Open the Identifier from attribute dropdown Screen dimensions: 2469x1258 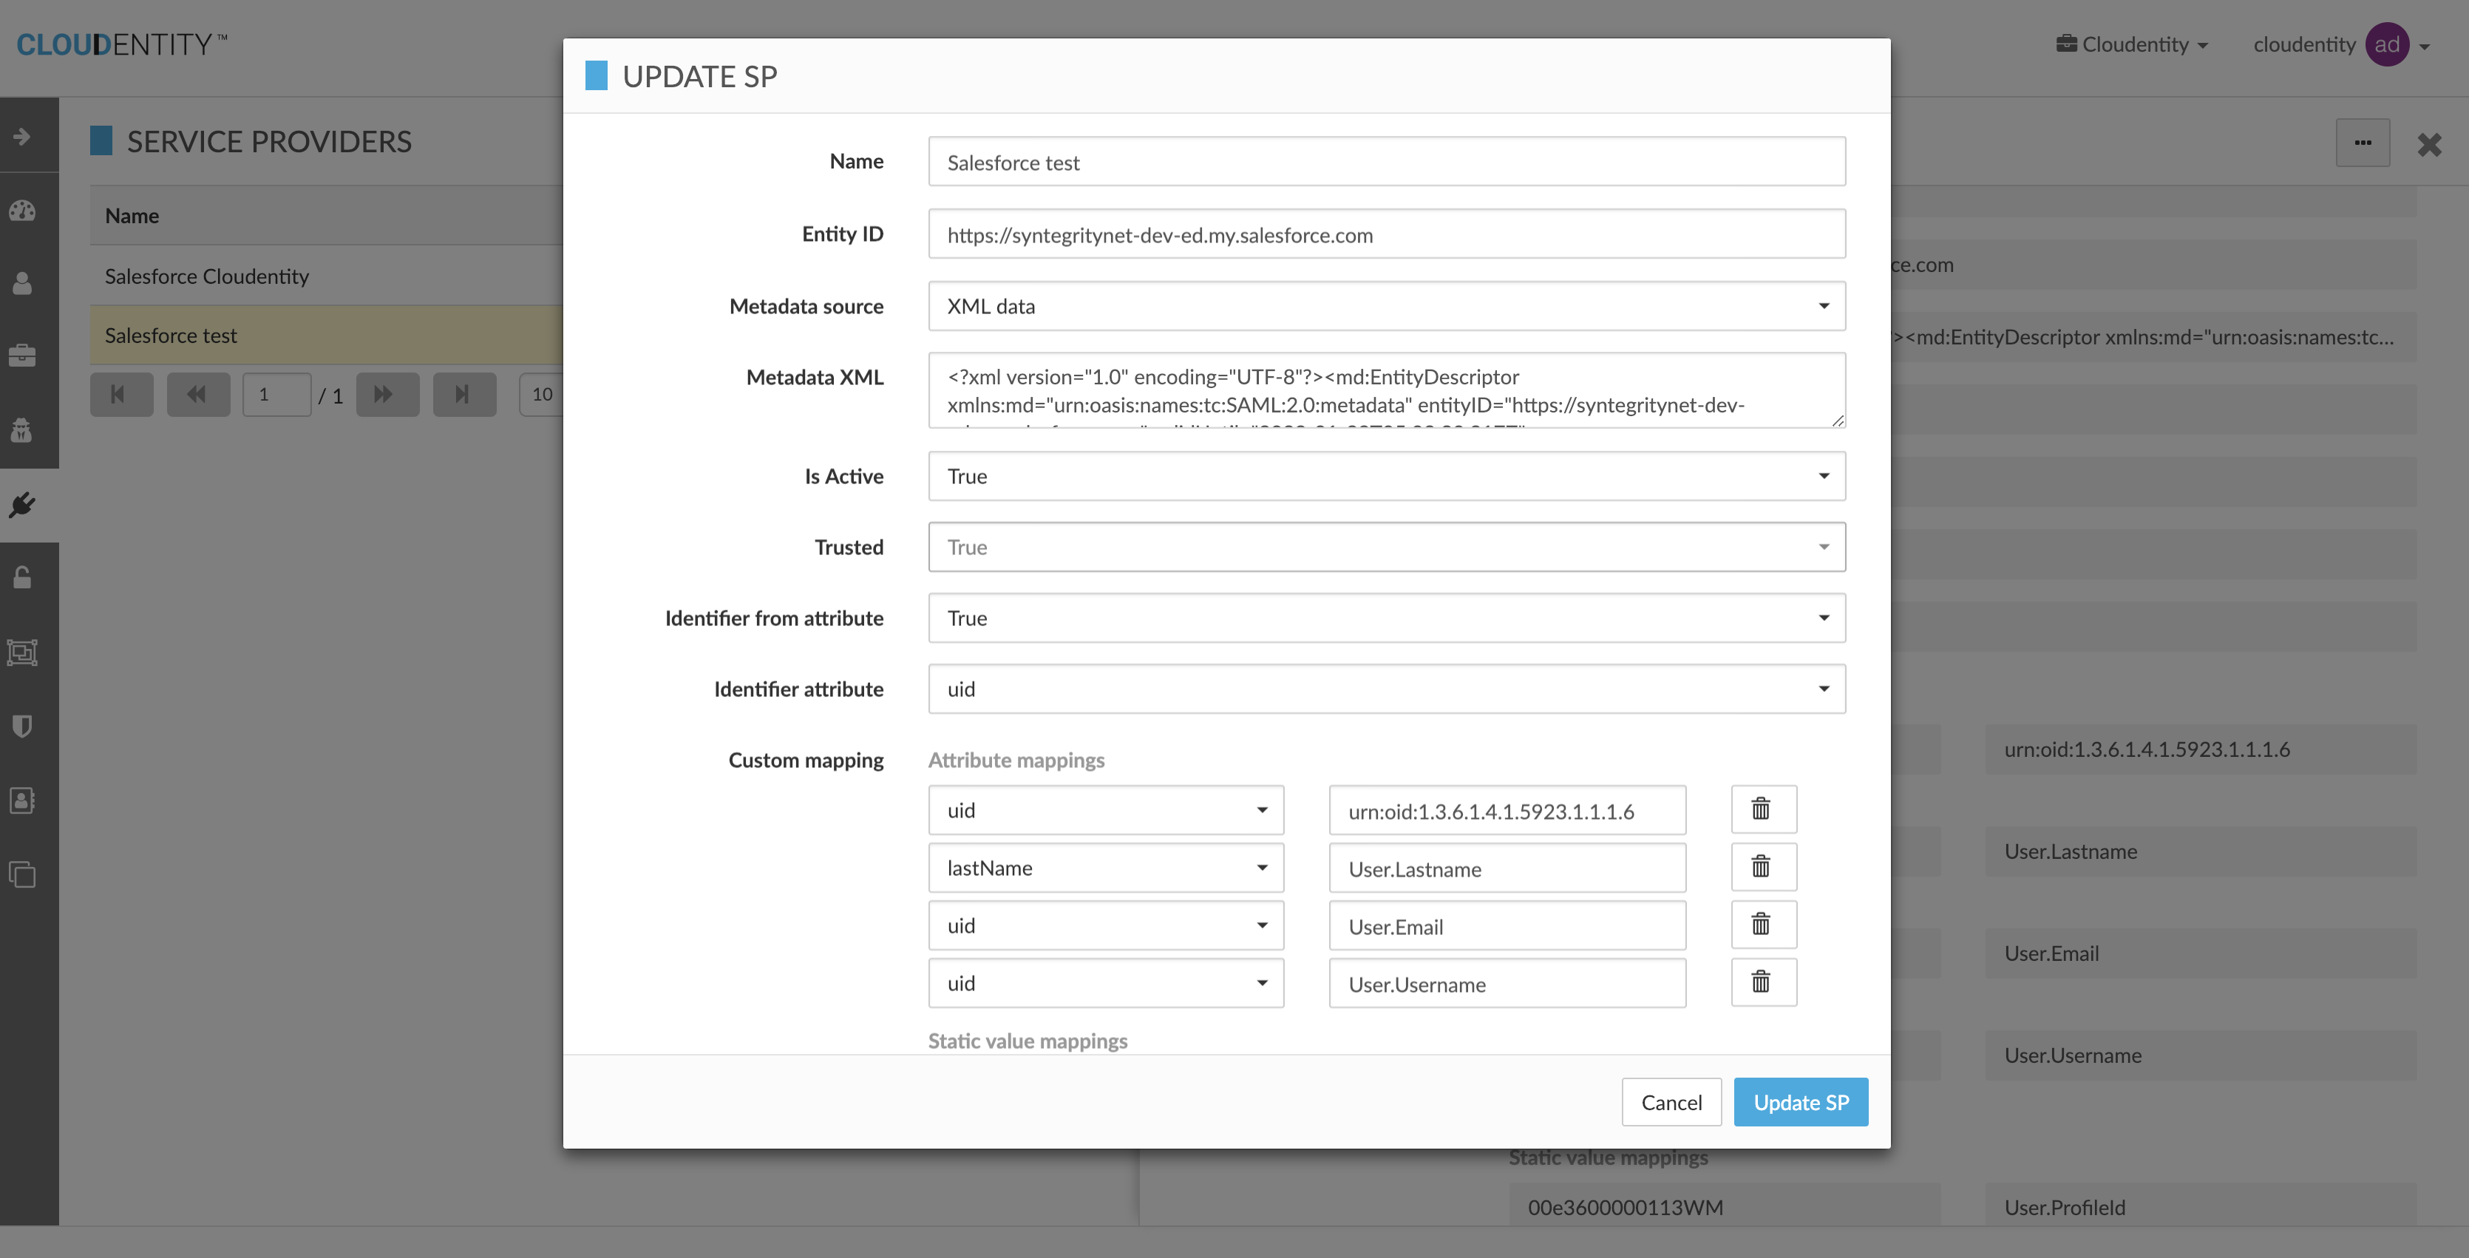click(1386, 618)
